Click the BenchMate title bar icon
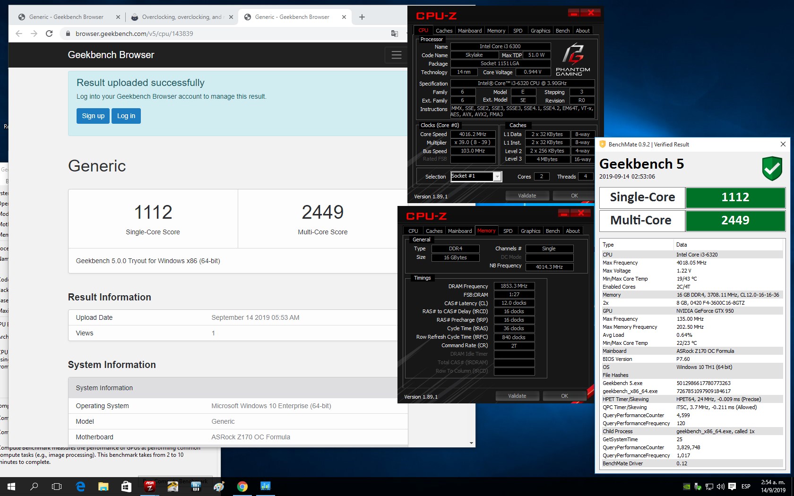794x496 pixels. click(602, 144)
